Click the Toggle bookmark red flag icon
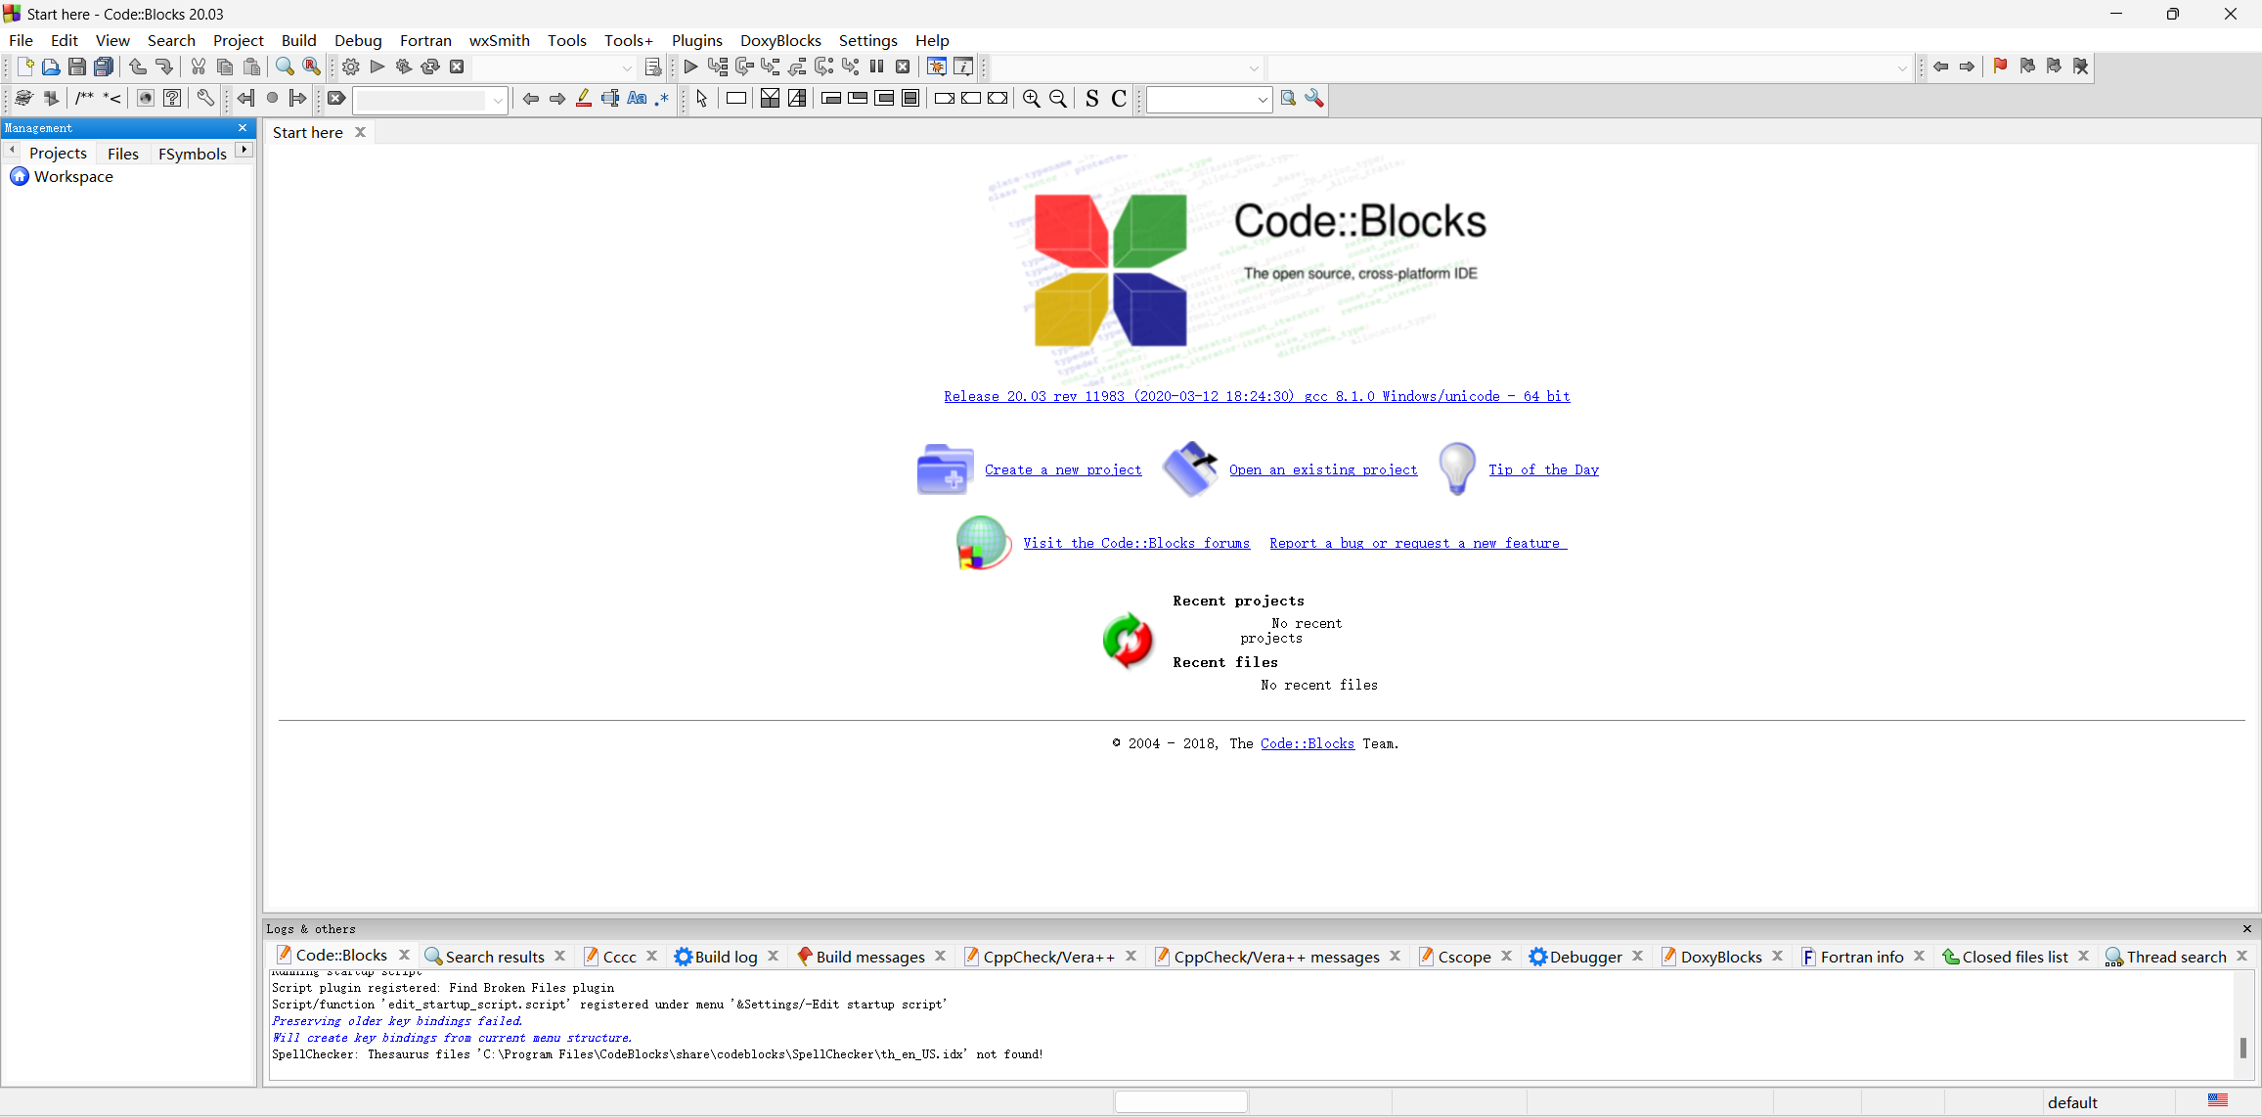Viewport: 2262px width, 1117px height. (x=2000, y=67)
